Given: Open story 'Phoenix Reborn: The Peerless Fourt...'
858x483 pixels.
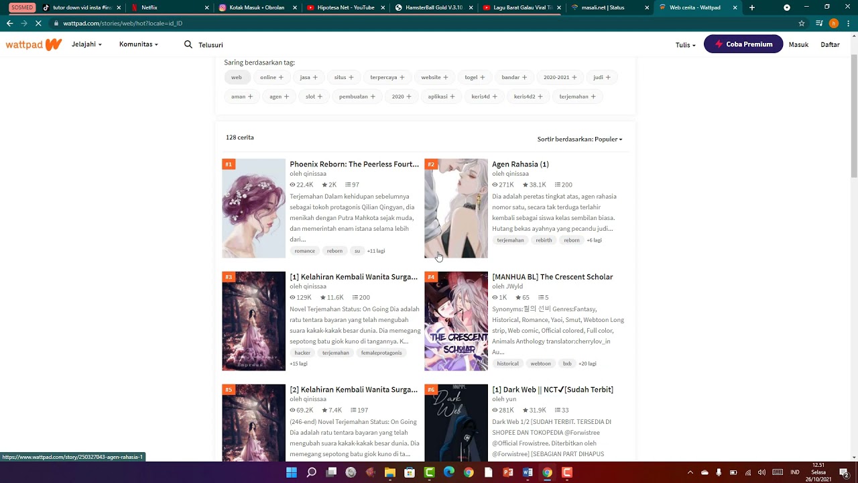Looking at the screenshot, I should [x=354, y=164].
